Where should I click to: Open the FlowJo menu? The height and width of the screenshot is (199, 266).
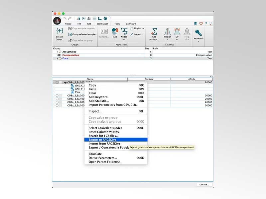(x=68, y=24)
